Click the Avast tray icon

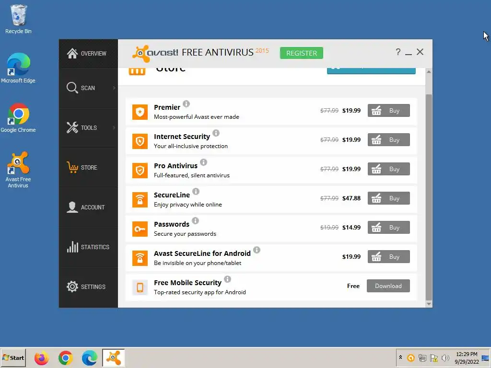411,357
